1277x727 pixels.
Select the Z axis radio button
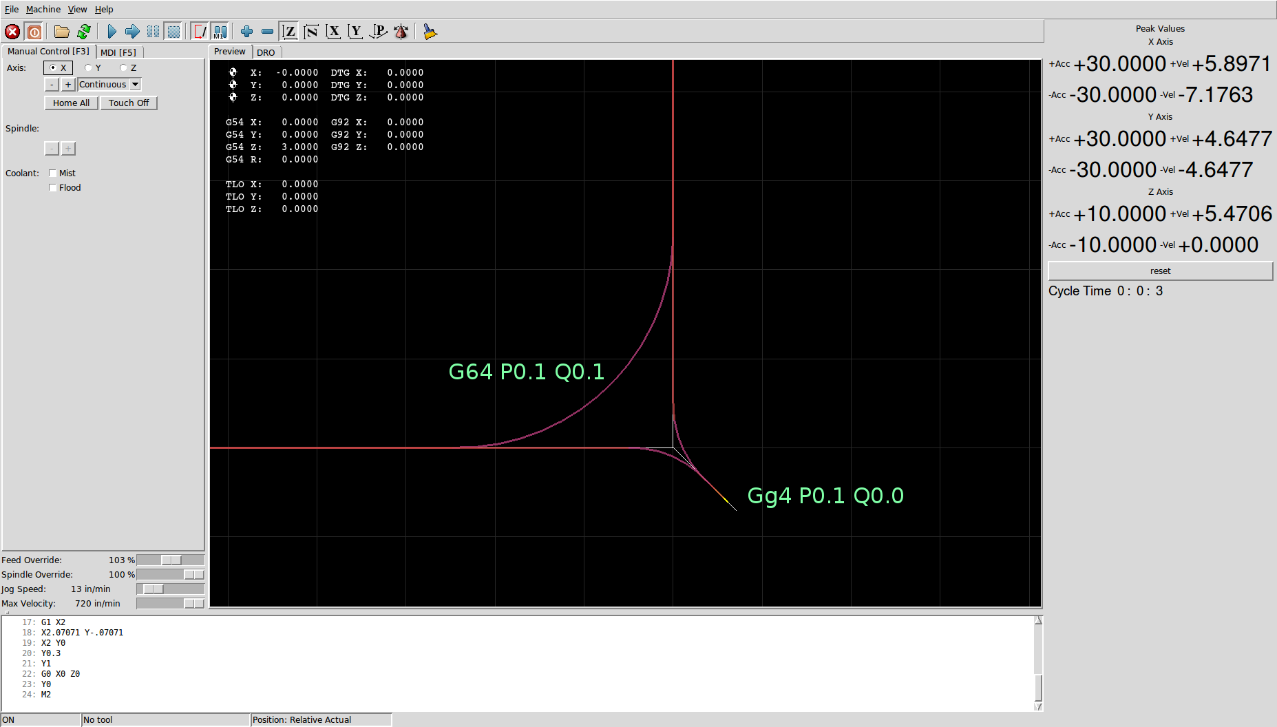pyautogui.click(x=128, y=67)
